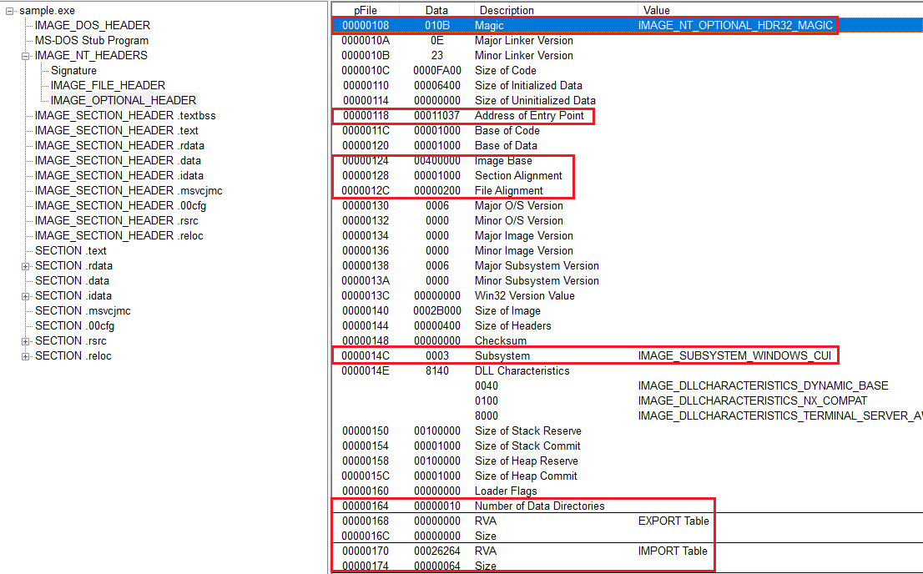Viewport: 923px width, 574px height.
Task: Select SECTION .00cfg in the tree
Action: click(x=74, y=326)
